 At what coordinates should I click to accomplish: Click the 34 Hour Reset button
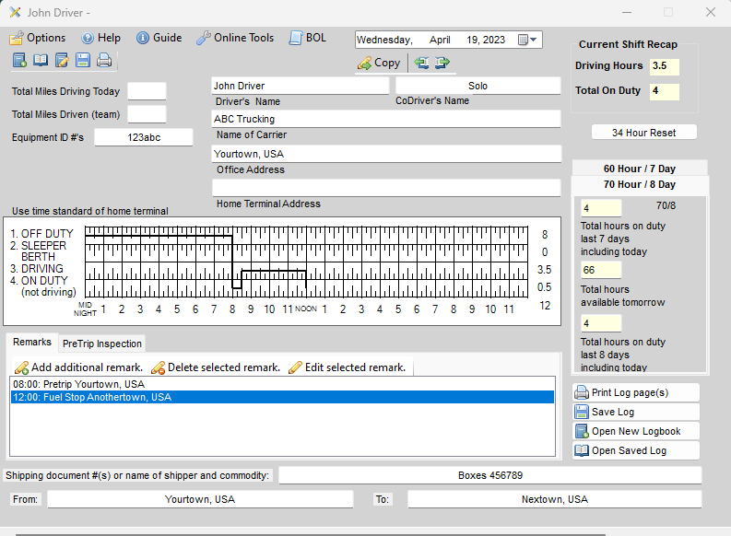[643, 133]
